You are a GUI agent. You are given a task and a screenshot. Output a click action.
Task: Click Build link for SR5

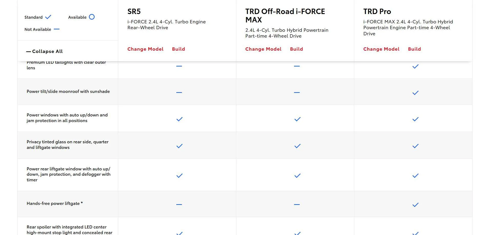coord(178,49)
